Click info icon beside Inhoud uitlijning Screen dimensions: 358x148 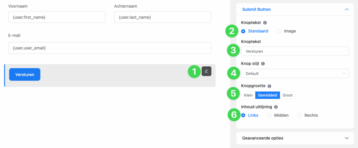point(276,107)
